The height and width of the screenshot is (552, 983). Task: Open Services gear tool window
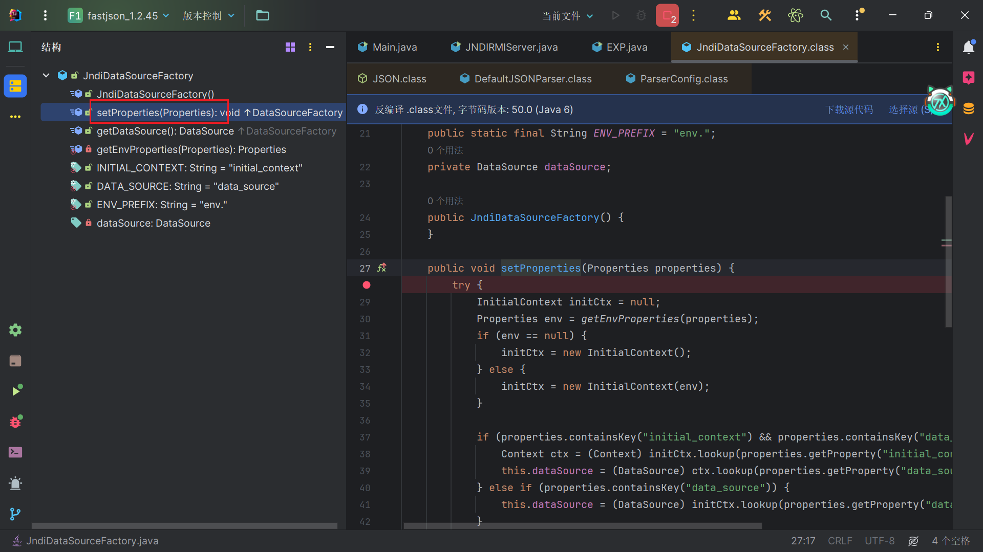coord(15,330)
